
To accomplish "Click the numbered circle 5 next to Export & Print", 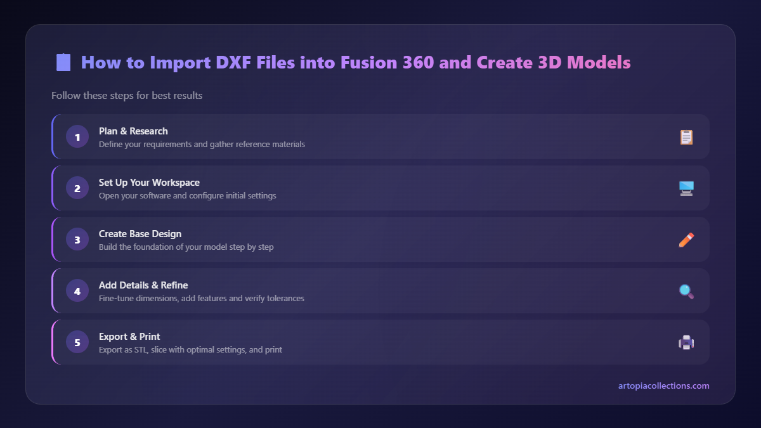I will coord(77,342).
